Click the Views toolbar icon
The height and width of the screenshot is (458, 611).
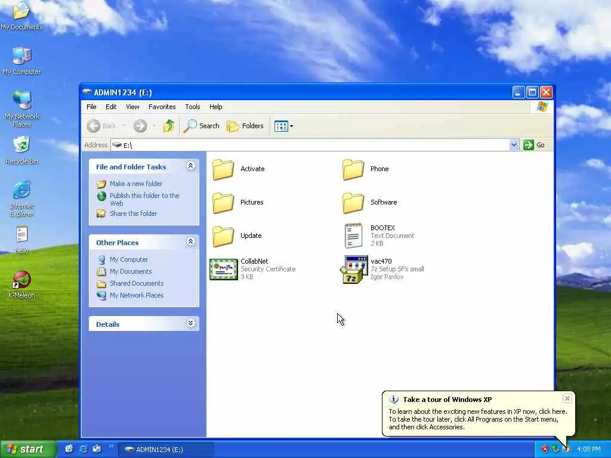click(281, 126)
